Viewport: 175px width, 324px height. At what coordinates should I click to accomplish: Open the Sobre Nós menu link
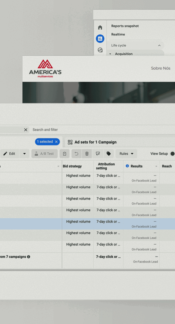coord(160,68)
